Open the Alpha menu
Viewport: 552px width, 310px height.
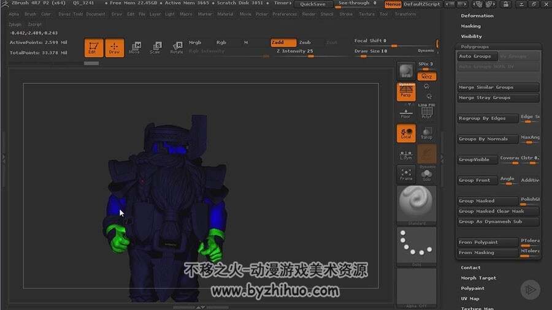coord(13,14)
